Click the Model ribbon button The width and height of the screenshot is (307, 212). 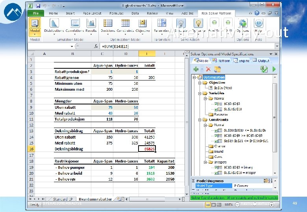coord(35,27)
